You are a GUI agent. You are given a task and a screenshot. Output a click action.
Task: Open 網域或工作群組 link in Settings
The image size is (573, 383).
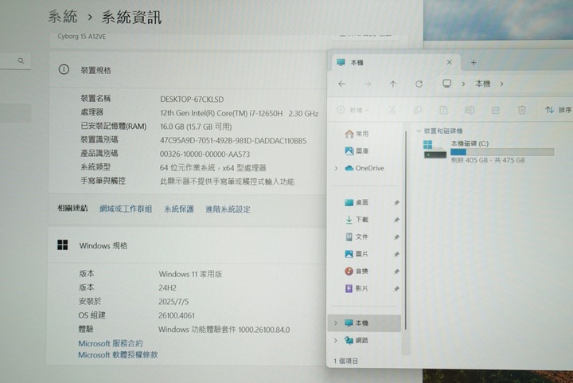(x=126, y=209)
